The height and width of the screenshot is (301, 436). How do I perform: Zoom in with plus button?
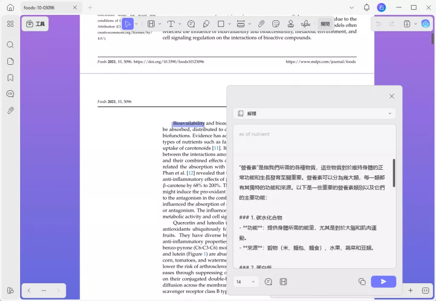(x=410, y=290)
